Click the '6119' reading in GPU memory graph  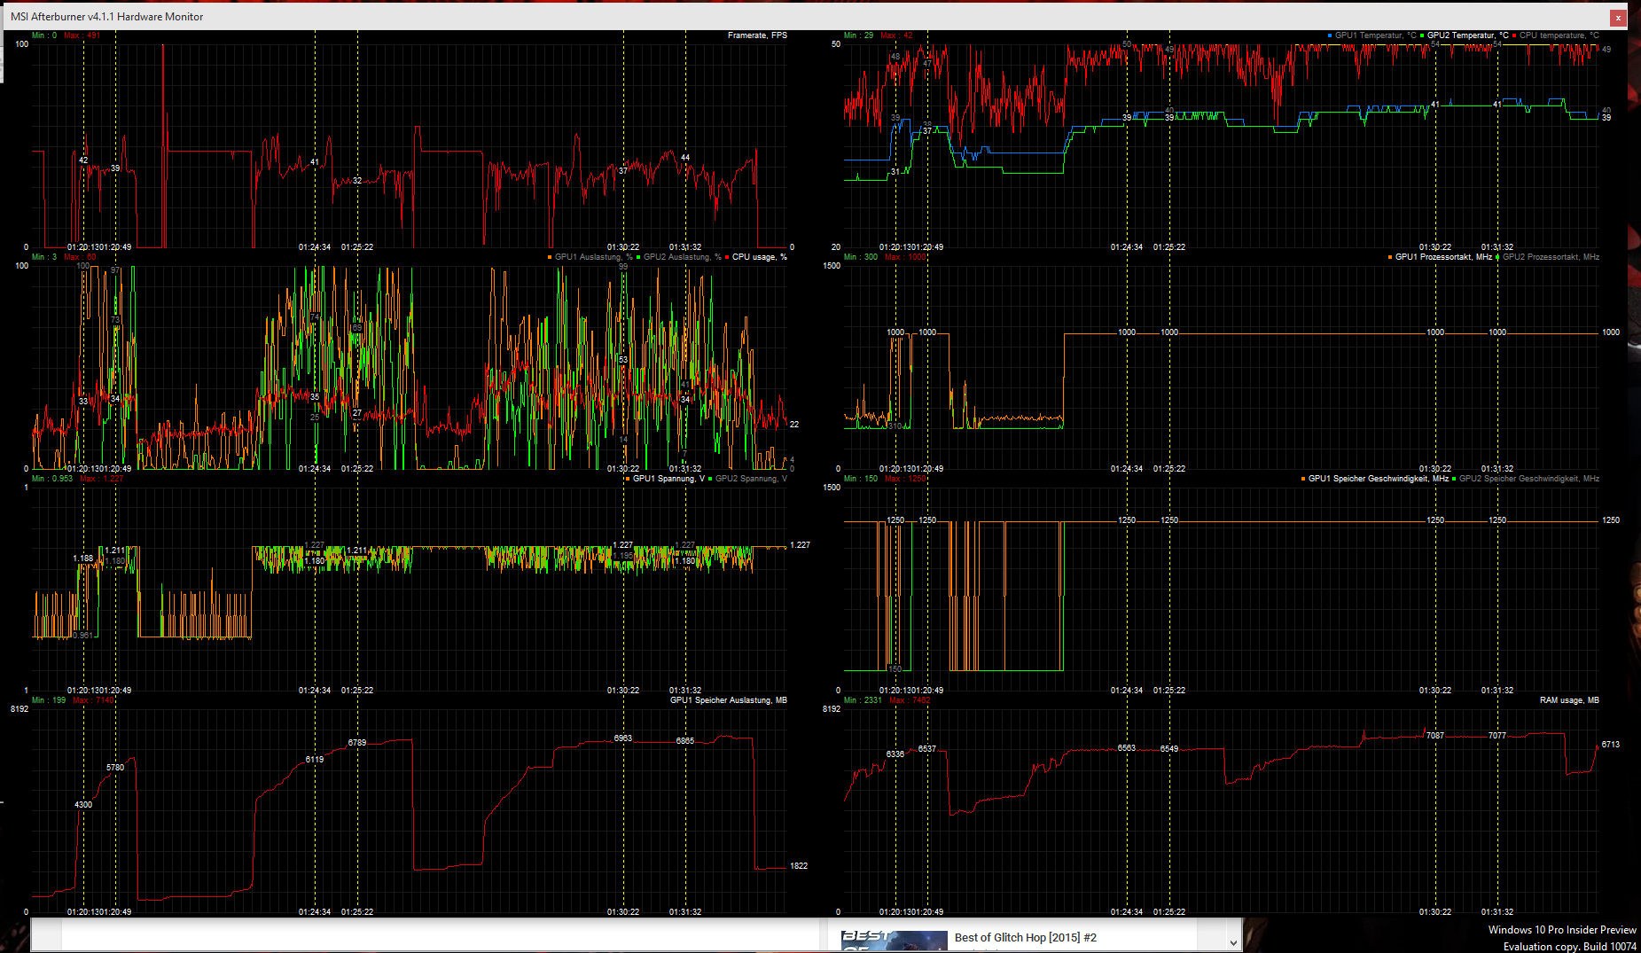(x=315, y=760)
